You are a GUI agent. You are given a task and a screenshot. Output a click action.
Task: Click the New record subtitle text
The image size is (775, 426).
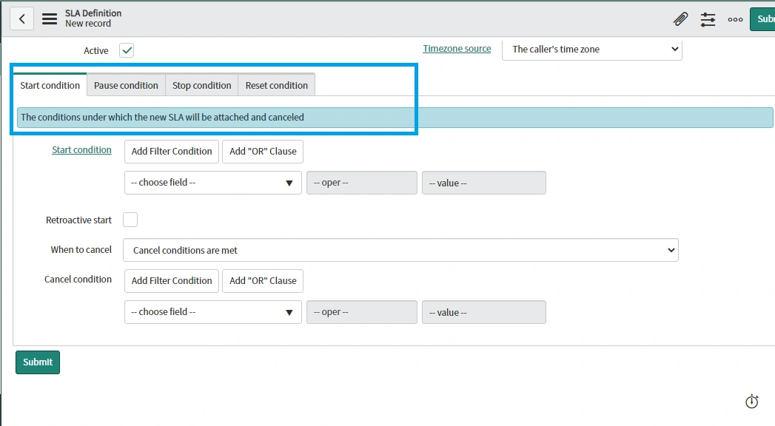[x=88, y=24]
